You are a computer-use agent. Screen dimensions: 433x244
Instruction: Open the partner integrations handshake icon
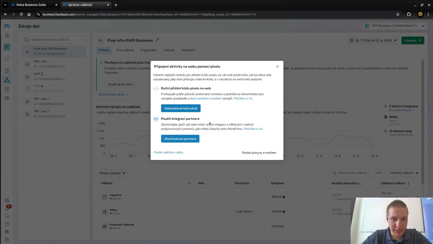pos(7,98)
